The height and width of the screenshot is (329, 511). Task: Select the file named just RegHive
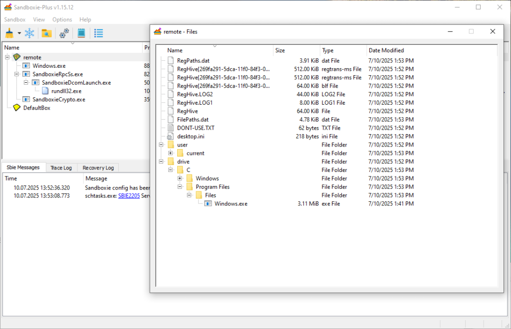(188, 111)
